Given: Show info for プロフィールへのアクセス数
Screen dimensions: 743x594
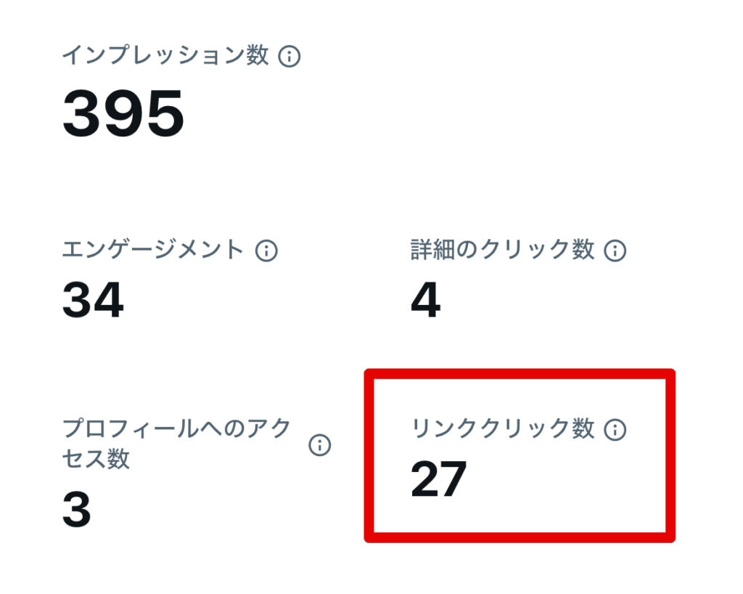Looking at the screenshot, I should [319, 445].
